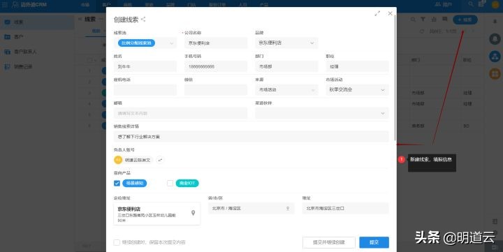Click the 公司名称 input field
The height and width of the screenshot is (252, 503).
click(216, 43)
